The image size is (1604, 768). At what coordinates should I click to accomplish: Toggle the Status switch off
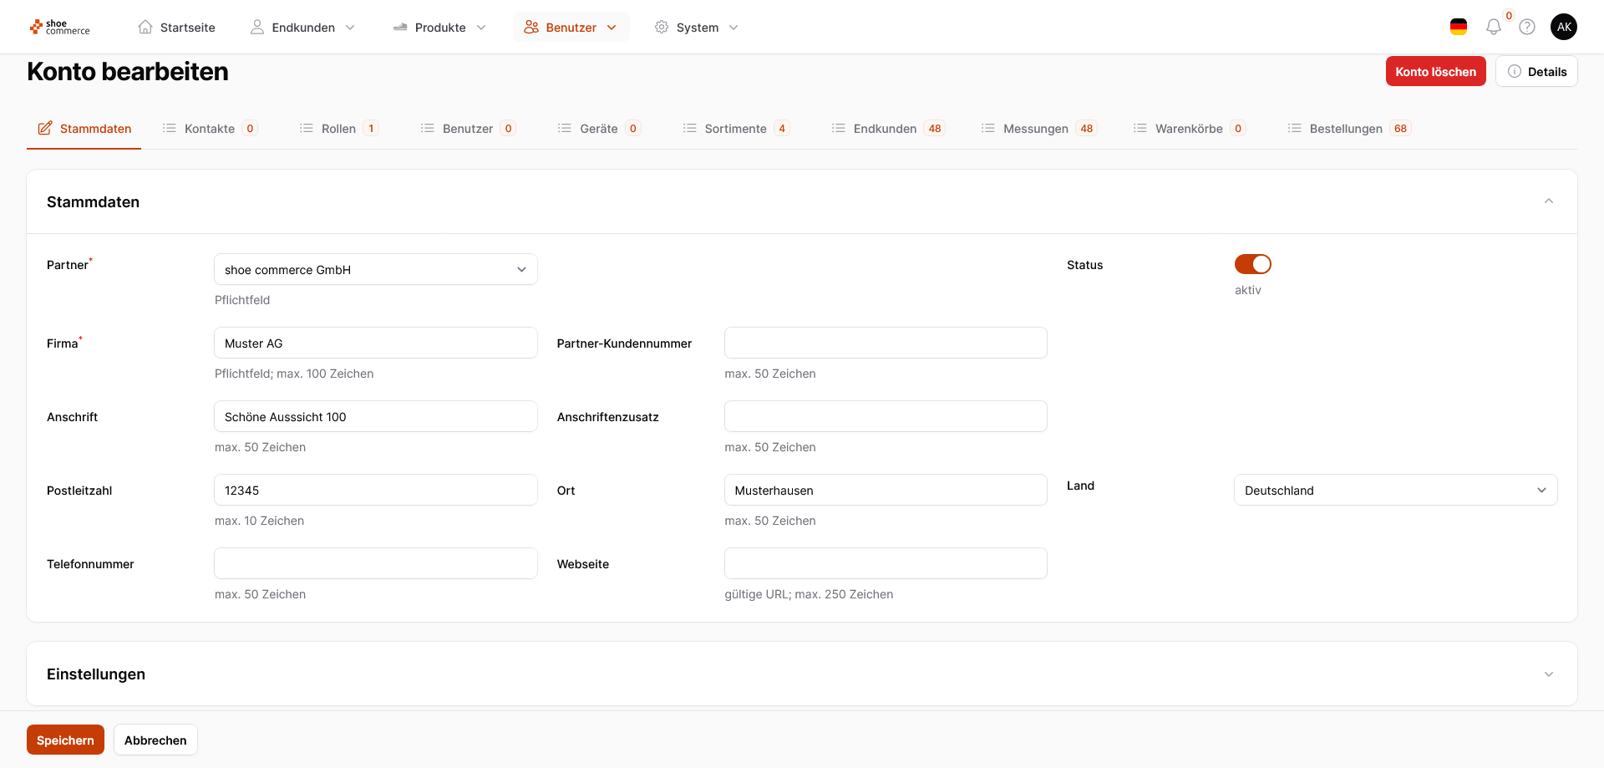[x=1252, y=264]
